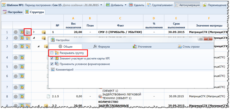The height and width of the screenshot is (110, 231).
Task: Collapse the 2.2 group tree triangle
Action: coord(39,106)
